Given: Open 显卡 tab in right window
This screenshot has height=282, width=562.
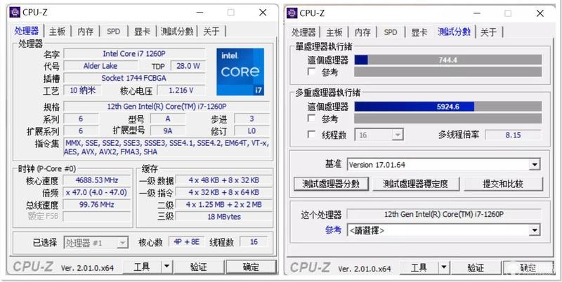Looking at the screenshot, I should click(419, 32).
